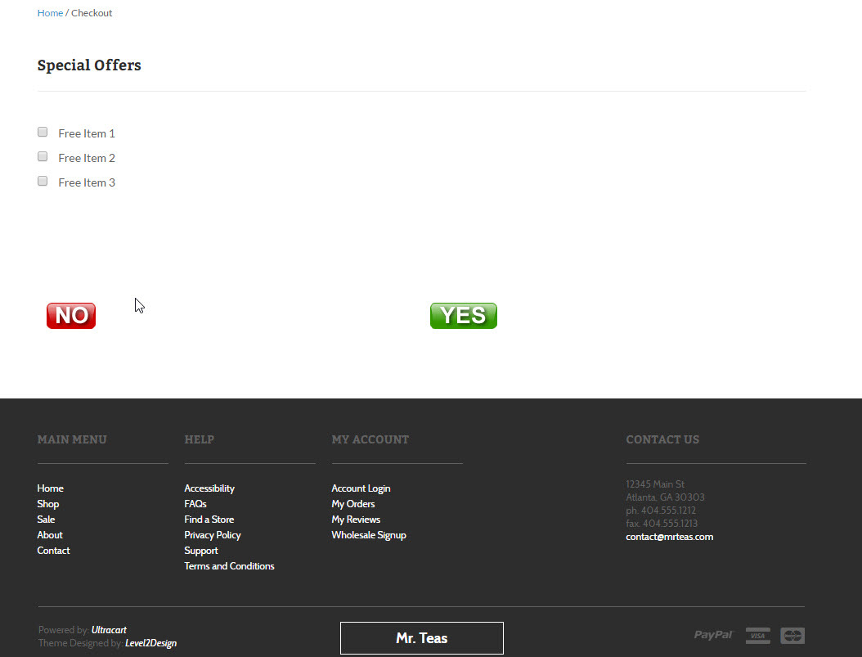
Task: Go to Home in the breadcrumb
Action: 50,12
